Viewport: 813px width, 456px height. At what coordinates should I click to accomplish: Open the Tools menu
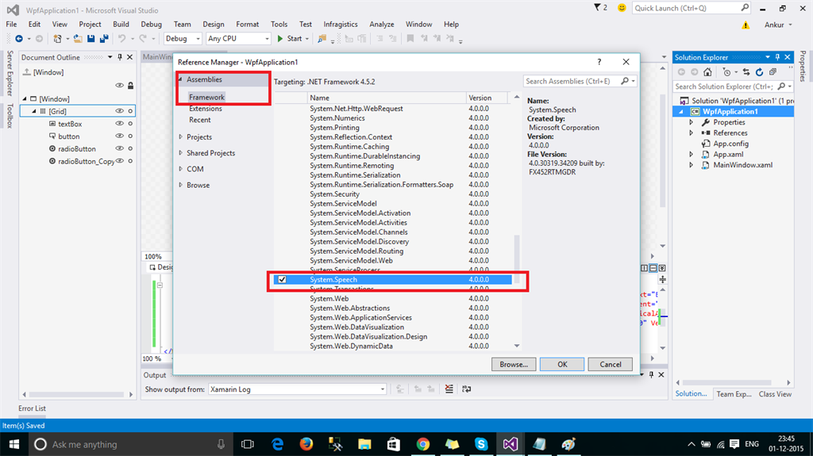[x=279, y=25]
